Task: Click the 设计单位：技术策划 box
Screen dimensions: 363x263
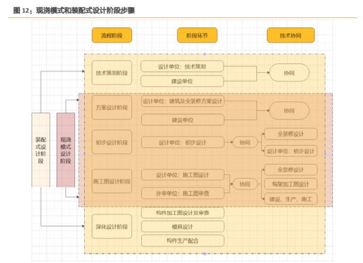Action: [x=182, y=67]
